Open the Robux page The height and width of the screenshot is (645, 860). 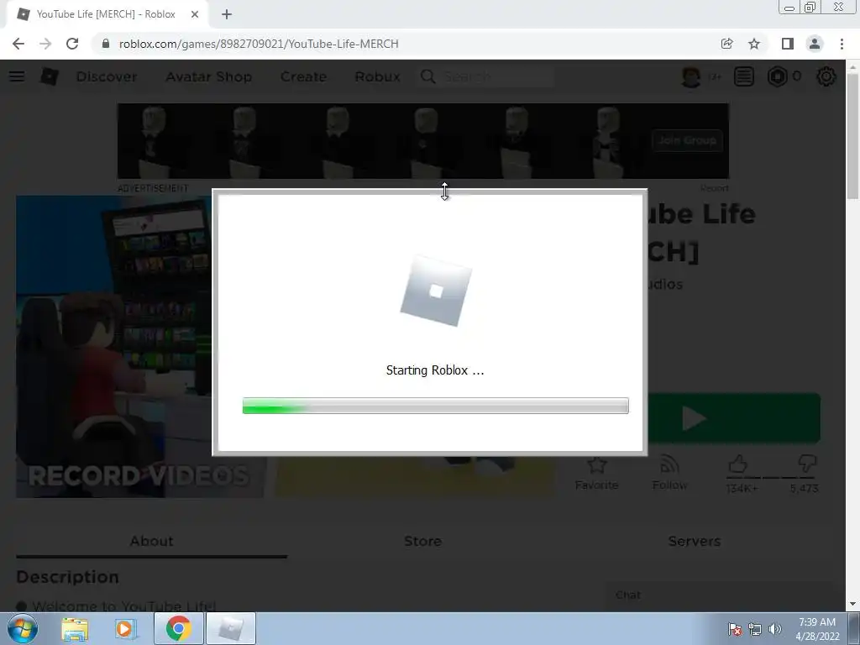377,76
